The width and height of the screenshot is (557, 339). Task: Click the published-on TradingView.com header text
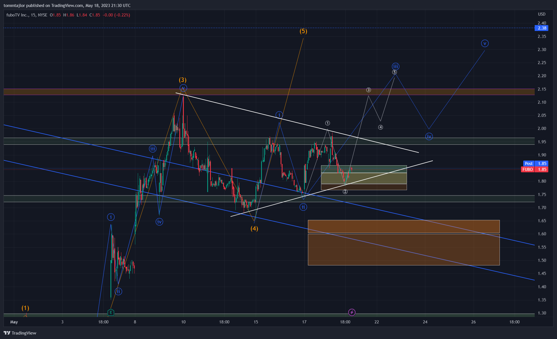click(67, 5)
